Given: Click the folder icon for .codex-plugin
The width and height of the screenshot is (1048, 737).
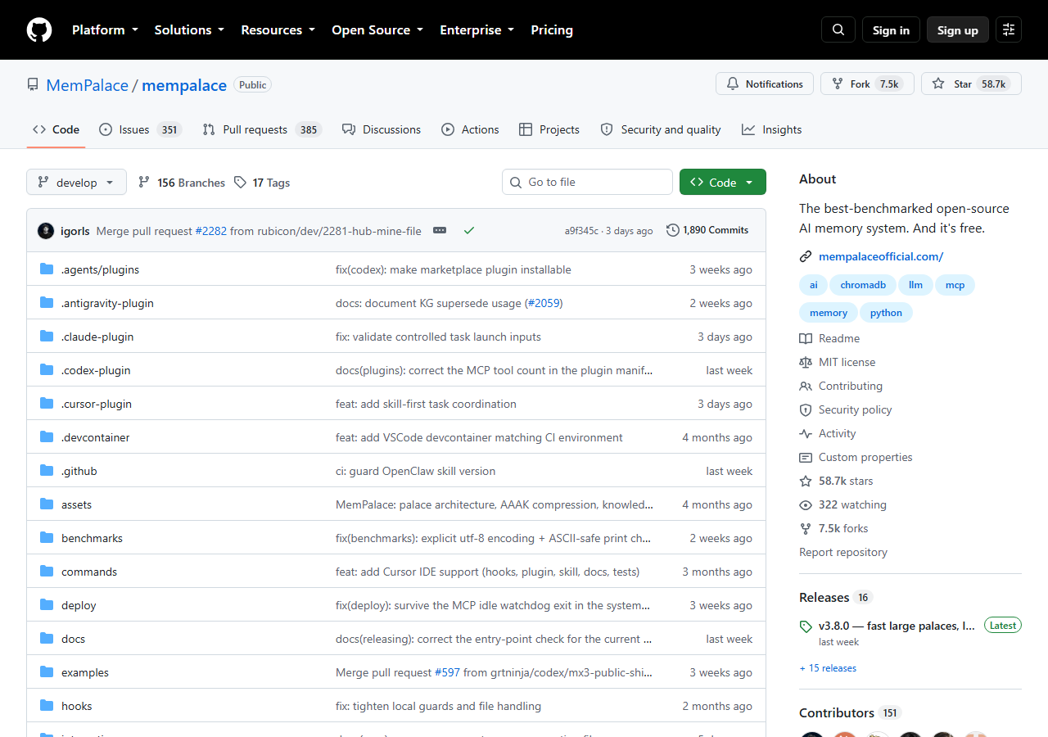Looking at the screenshot, I should pyautogui.click(x=47, y=370).
